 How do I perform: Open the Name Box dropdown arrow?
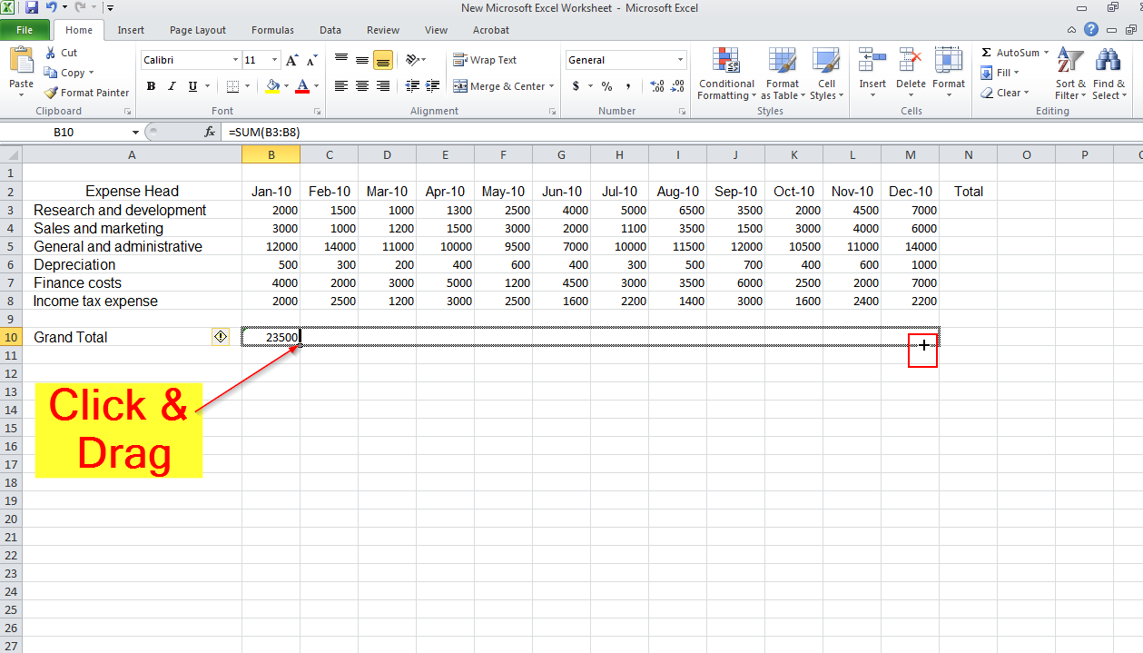click(x=135, y=133)
